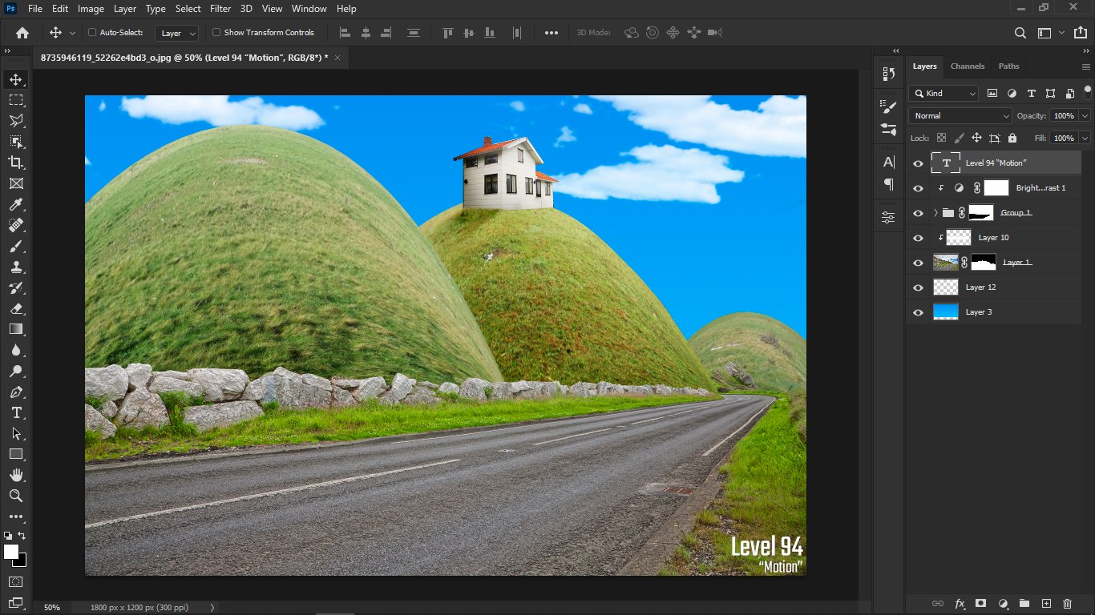
Task: Toggle visibility of Group 1
Action: [919, 213]
